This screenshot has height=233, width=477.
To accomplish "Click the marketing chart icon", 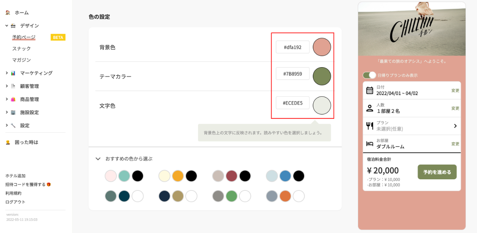I will 13,73.
